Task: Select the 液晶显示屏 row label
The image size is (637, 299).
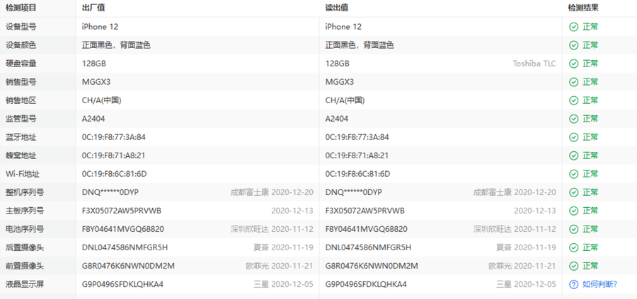Action: click(x=24, y=284)
